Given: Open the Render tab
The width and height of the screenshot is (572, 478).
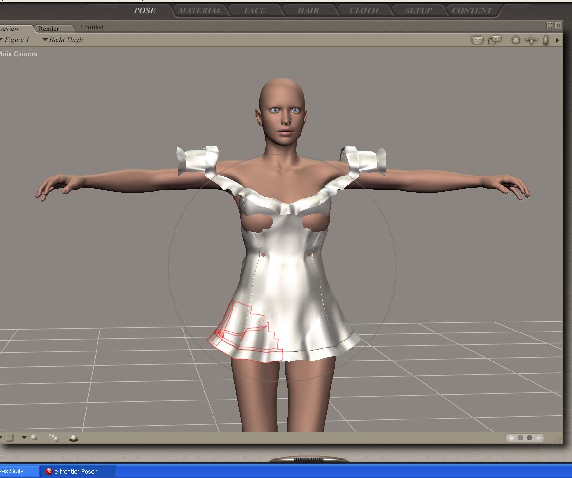Looking at the screenshot, I should pos(48,29).
